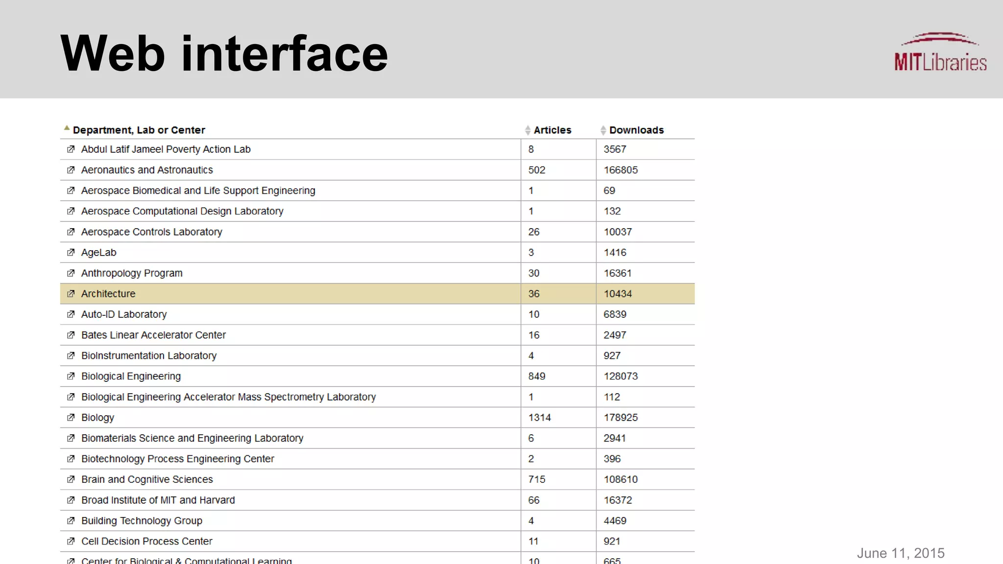Click link icon beside Cell Decision Process Center

71,541
